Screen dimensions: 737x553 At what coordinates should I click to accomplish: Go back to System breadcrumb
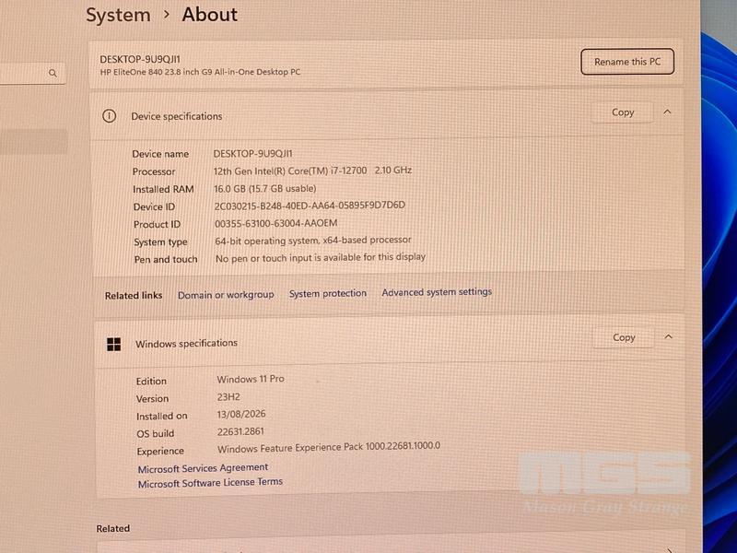pyautogui.click(x=118, y=15)
